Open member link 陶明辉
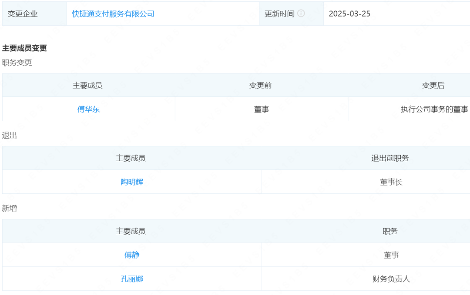The image size is (470, 295). (x=132, y=182)
